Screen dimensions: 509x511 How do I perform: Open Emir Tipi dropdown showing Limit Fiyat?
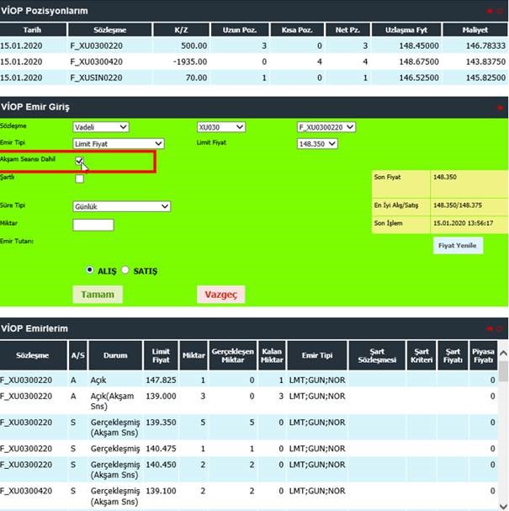coord(118,144)
